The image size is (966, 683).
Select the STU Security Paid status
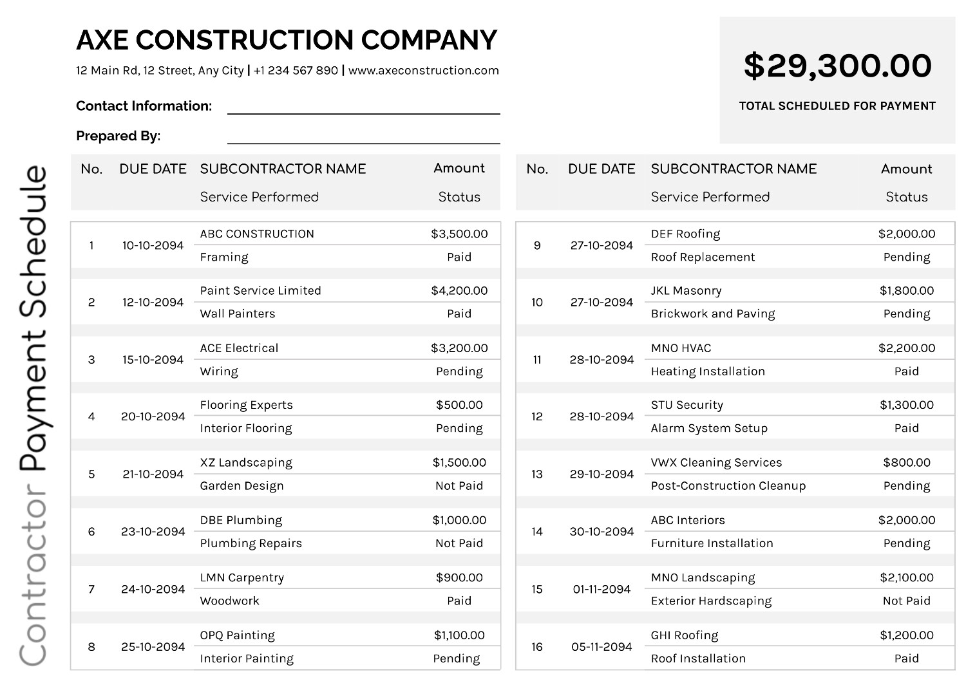(x=907, y=428)
